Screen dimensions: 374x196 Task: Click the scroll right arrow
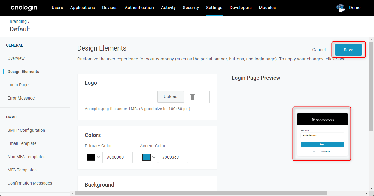(x=366, y=193)
